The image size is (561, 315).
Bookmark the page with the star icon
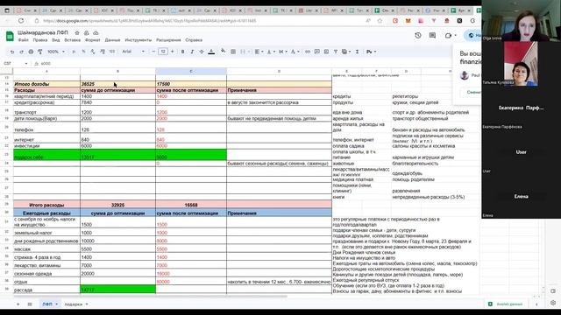point(380,21)
